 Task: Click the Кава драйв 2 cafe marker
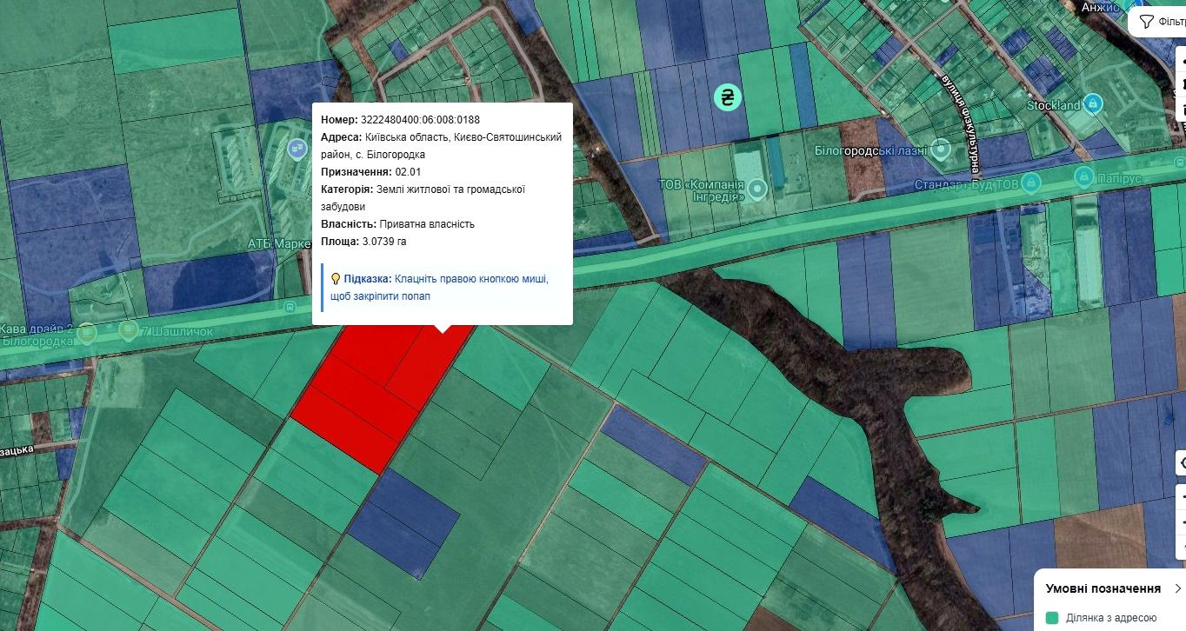tap(87, 331)
